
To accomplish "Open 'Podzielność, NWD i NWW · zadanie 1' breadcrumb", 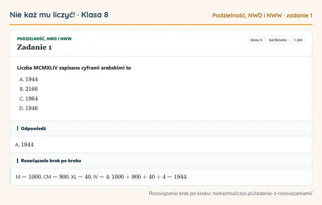I will coord(262,15).
